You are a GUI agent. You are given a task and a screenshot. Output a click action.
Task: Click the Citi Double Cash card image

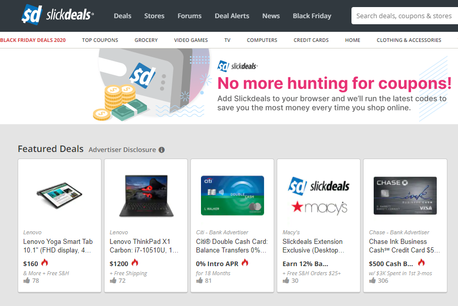232,195
